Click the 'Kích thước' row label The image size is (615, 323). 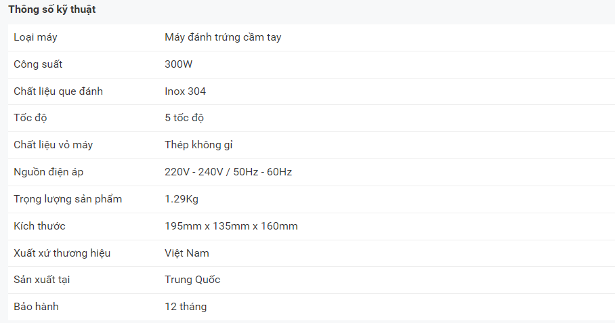pos(39,226)
